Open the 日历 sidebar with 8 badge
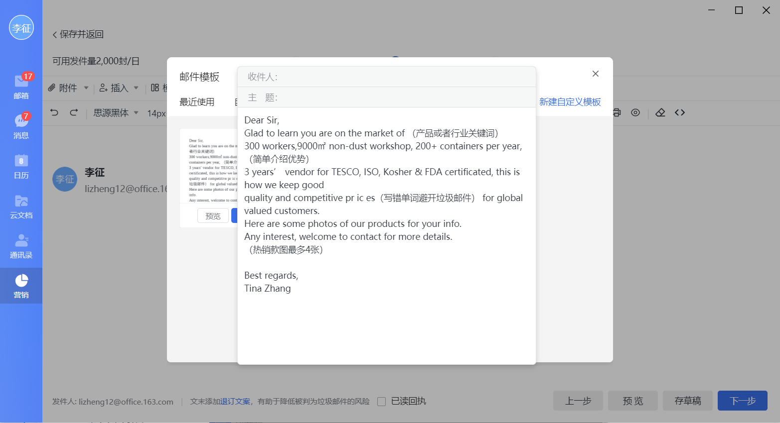 point(21,166)
